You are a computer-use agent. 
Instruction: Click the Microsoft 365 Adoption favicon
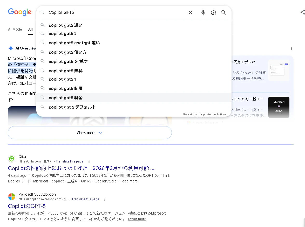[x=12, y=196]
